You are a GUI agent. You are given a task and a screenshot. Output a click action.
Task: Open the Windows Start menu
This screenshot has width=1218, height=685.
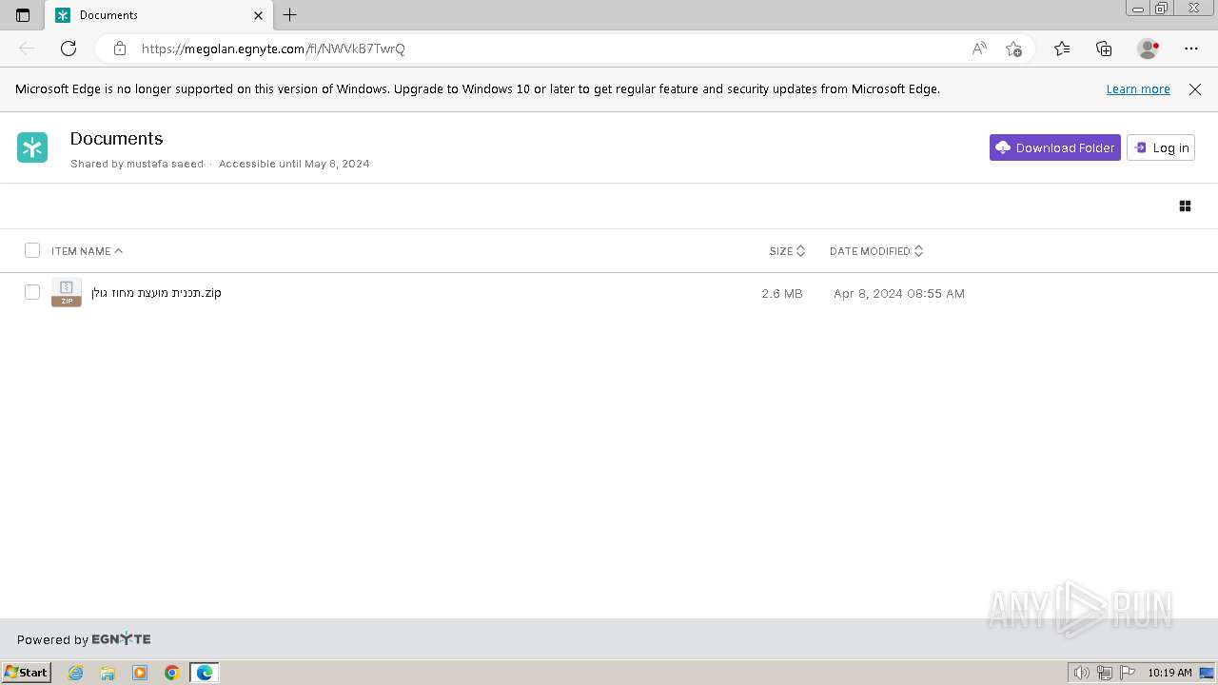tap(26, 673)
